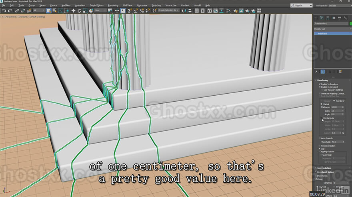
Task: Collapse the Freehand Spline rollout
Action: [x=326, y=172]
